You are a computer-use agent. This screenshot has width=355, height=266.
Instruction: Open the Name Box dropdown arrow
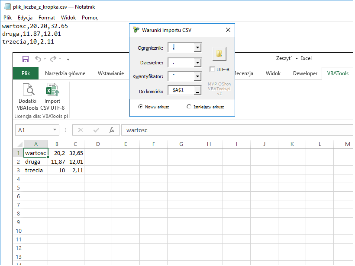pos(55,130)
